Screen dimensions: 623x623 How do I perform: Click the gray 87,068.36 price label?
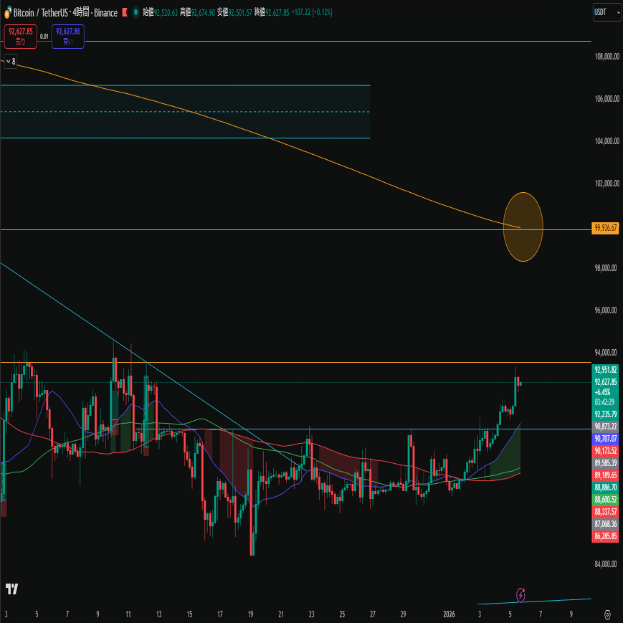[x=605, y=524]
